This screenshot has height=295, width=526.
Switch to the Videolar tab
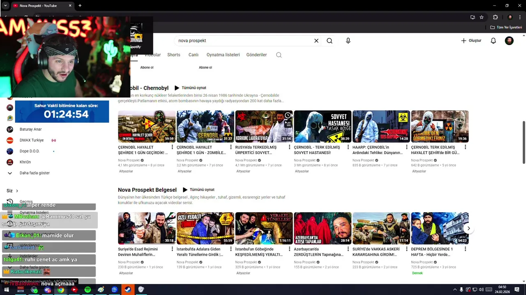pyautogui.click(x=152, y=55)
